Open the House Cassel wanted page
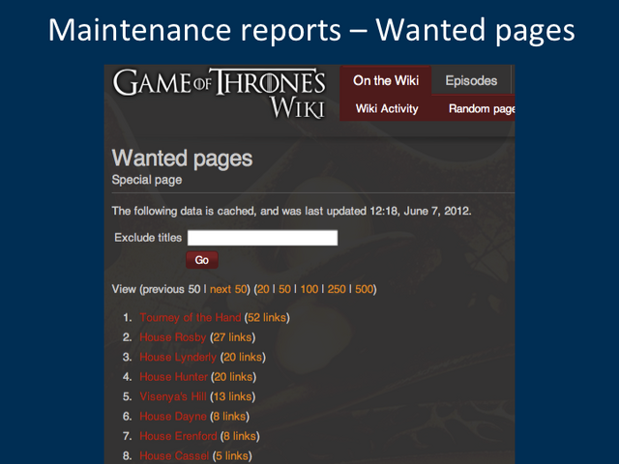619x464 pixels. (x=174, y=455)
